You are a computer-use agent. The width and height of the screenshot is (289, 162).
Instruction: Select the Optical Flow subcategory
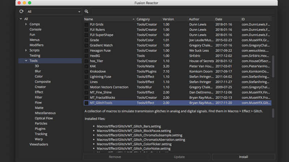44,118
